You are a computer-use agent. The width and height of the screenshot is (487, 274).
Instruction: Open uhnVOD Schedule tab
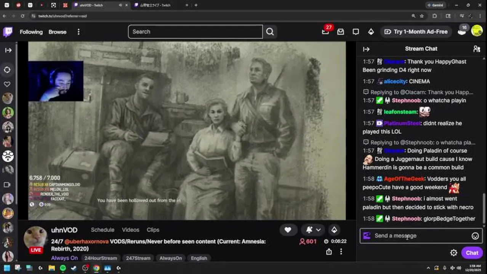click(103, 230)
